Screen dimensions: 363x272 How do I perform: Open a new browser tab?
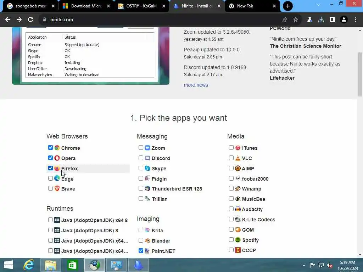288,6
